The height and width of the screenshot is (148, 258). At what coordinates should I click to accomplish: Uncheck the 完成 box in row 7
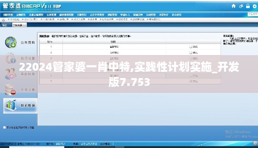(191, 81)
